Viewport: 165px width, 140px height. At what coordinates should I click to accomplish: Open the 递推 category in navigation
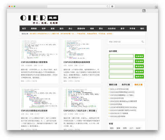[x=52, y=28]
